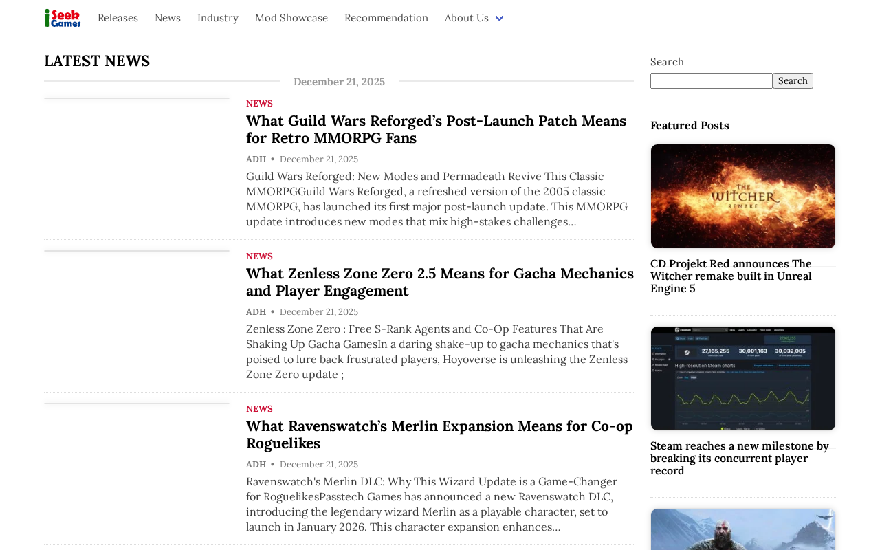Screen dimensions: 880x550
Task: Focus the sidebar search input field
Action: coord(712,81)
